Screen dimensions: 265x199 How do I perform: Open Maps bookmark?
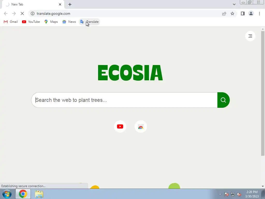pyautogui.click(x=51, y=22)
